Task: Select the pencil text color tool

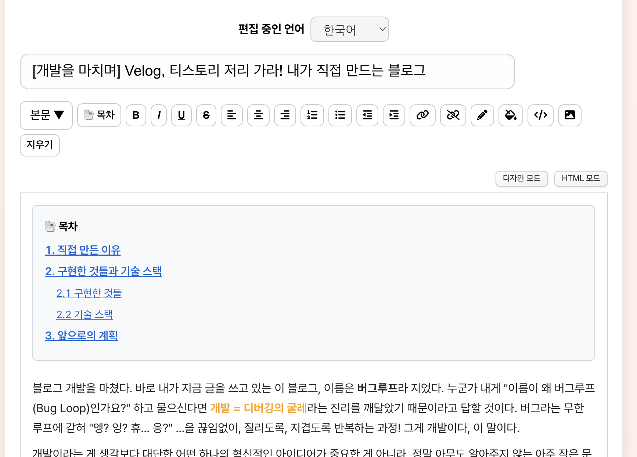Action: [x=482, y=115]
